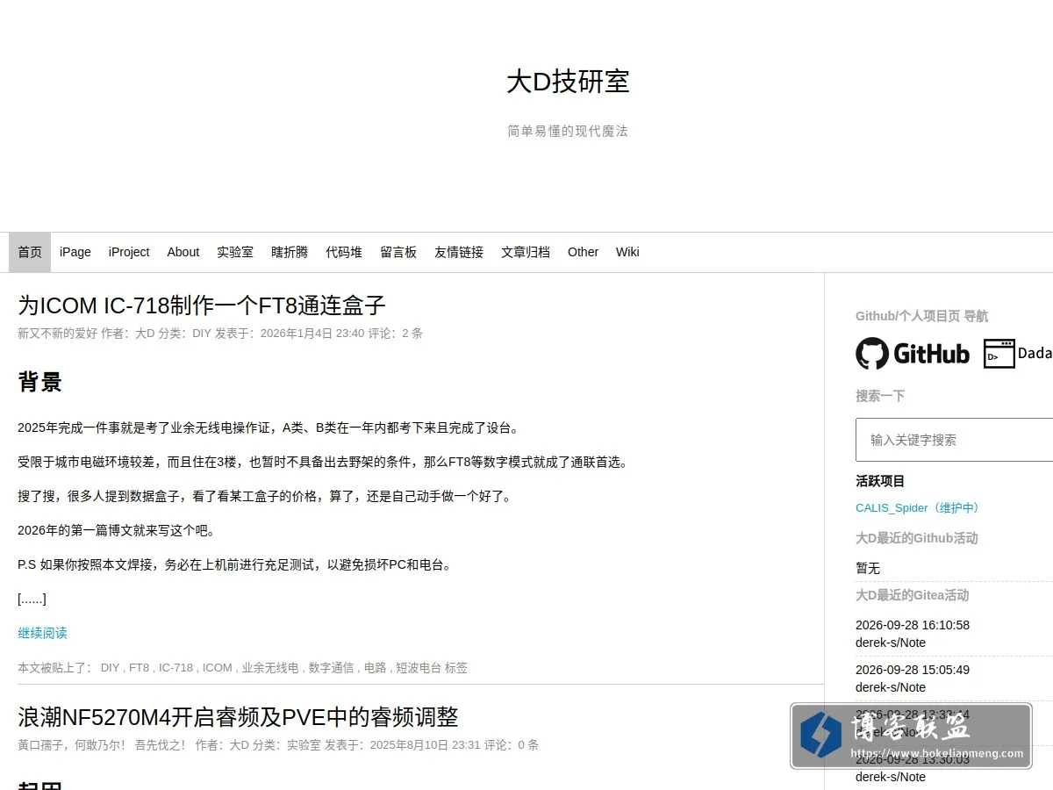Open the Wiki menu item
1053x790 pixels.
(627, 252)
